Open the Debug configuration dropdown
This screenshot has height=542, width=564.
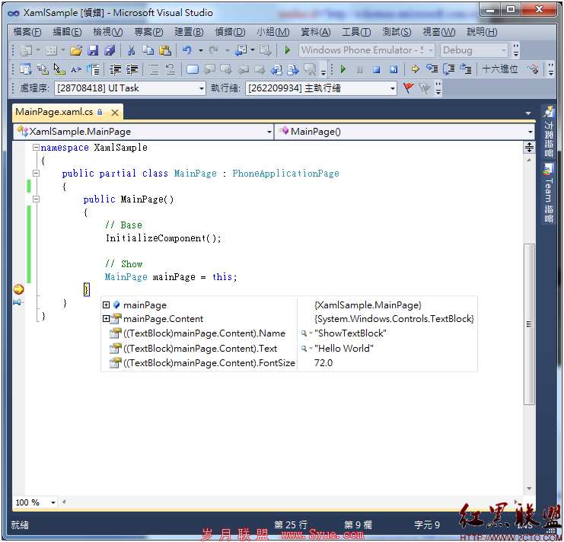pyautogui.click(x=504, y=50)
